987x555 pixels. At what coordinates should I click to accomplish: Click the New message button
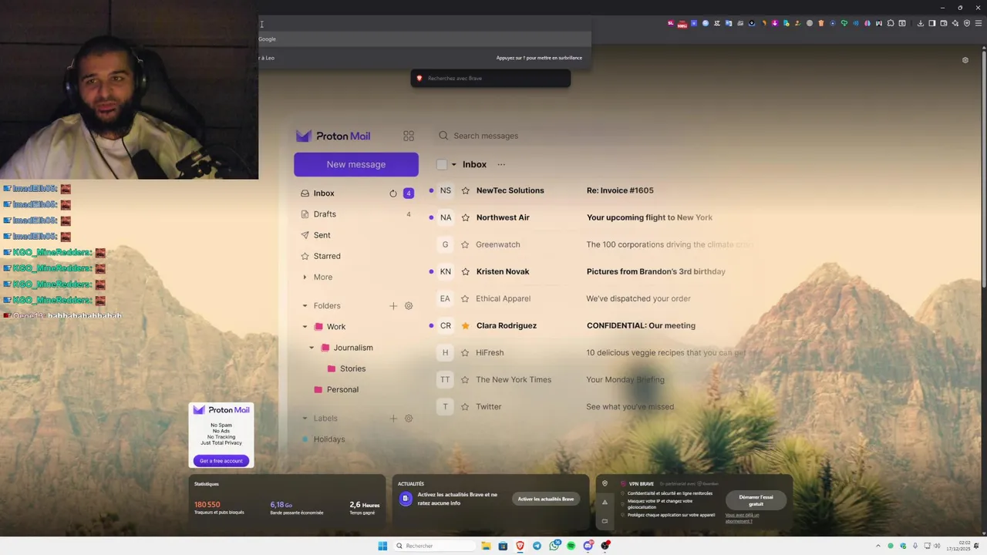click(356, 164)
